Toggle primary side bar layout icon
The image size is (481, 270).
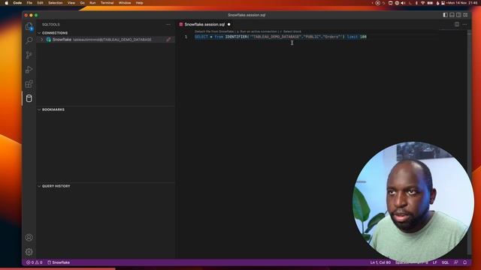(445, 15)
